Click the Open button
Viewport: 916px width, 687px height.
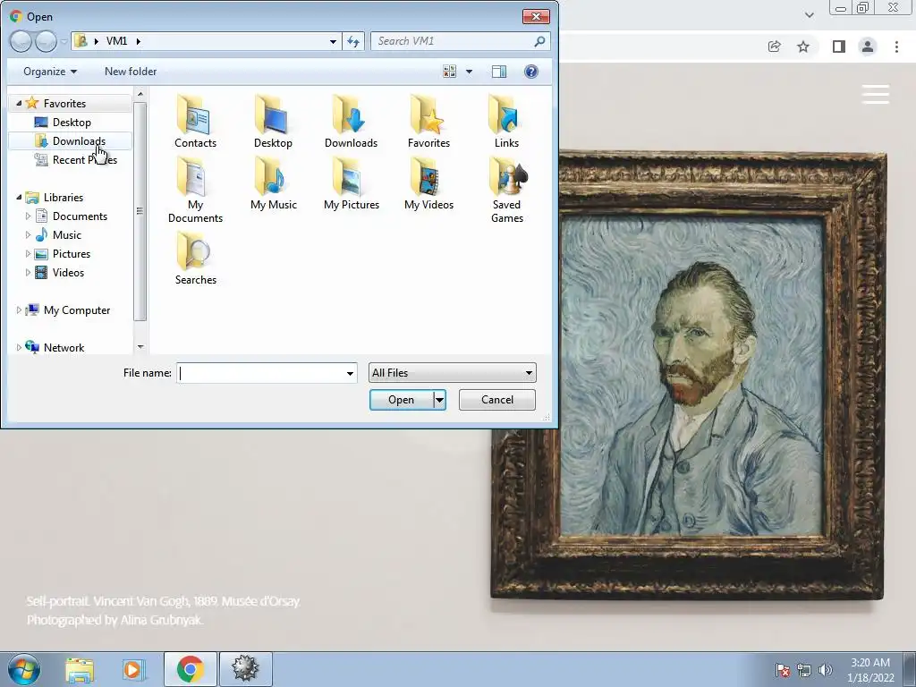click(402, 400)
